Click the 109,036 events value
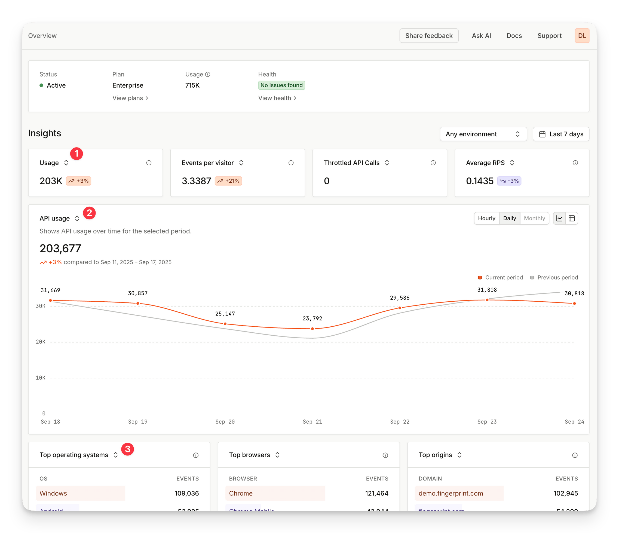This screenshot has width=619, height=533. point(187,494)
